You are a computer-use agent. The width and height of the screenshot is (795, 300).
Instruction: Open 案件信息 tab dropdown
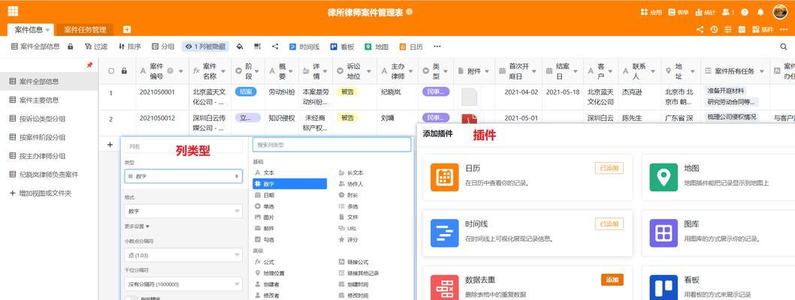(x=47, y=30)
